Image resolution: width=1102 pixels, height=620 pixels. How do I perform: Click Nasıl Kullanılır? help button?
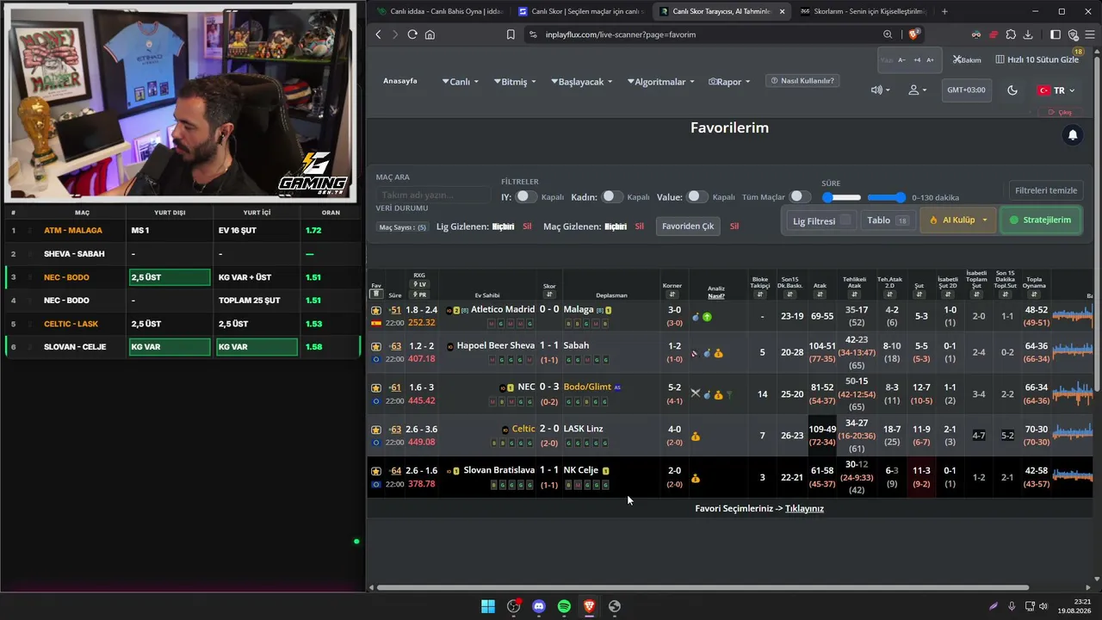(x=802, y=81)
